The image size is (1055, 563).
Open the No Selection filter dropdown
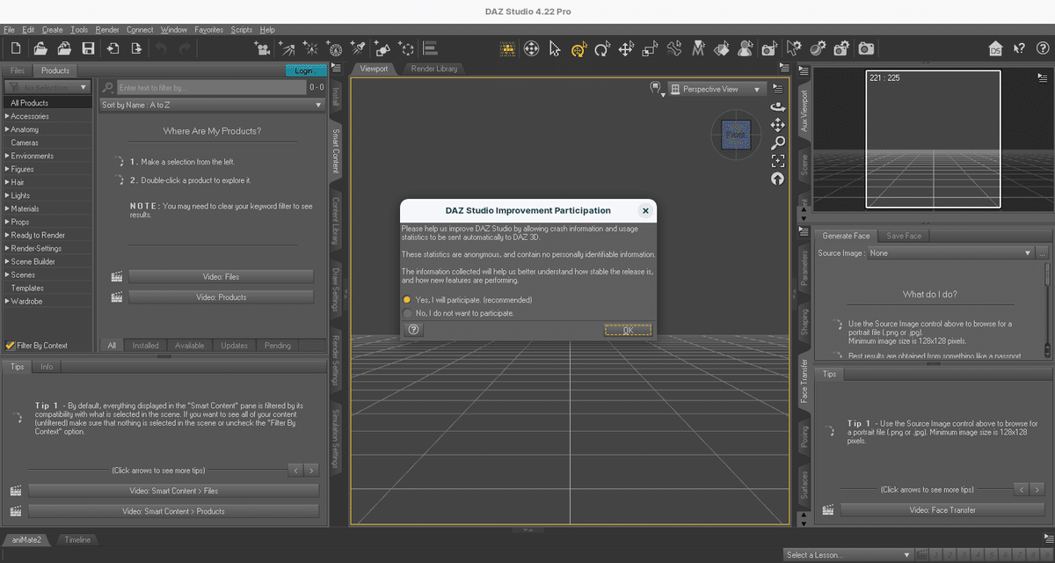47,87
